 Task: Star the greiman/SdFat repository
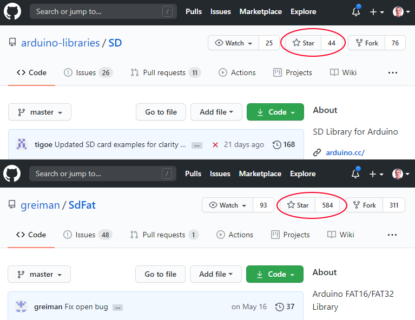coord(298,205)
